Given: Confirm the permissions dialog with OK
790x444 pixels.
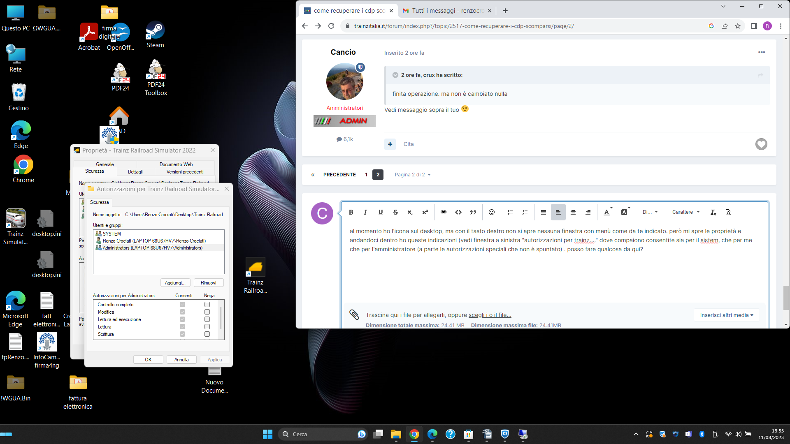Looking at the screenshot, I should 148,360.
